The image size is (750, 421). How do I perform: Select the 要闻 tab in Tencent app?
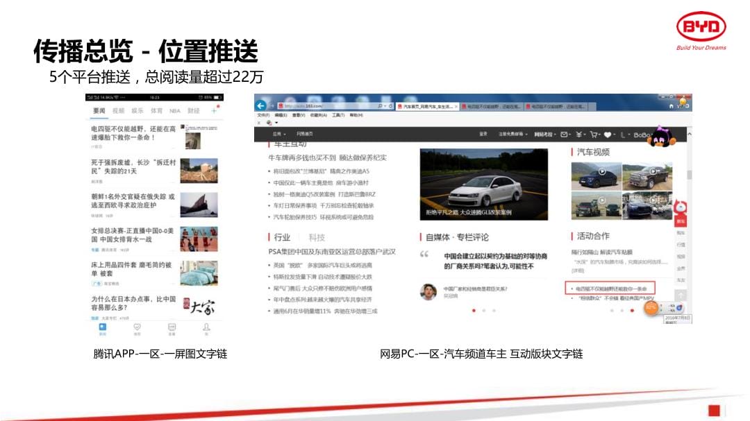pyautogui.click(x=99, y=111)
